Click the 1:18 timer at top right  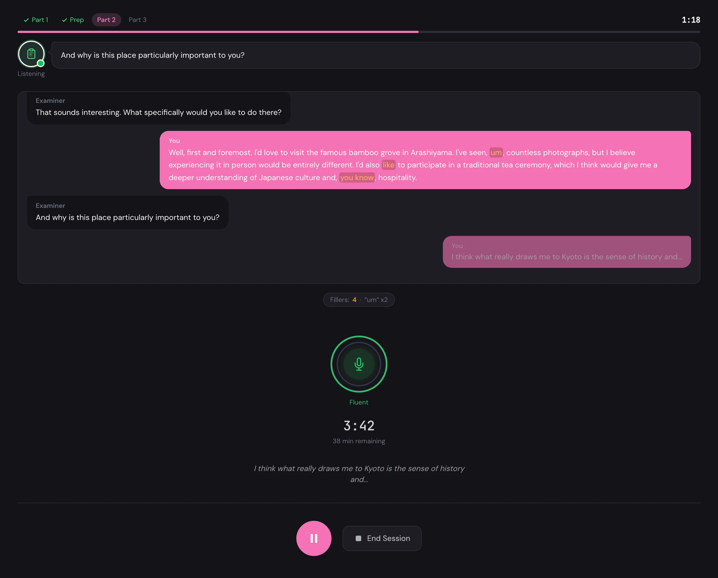pyautogui.click(x=691, y=20)
